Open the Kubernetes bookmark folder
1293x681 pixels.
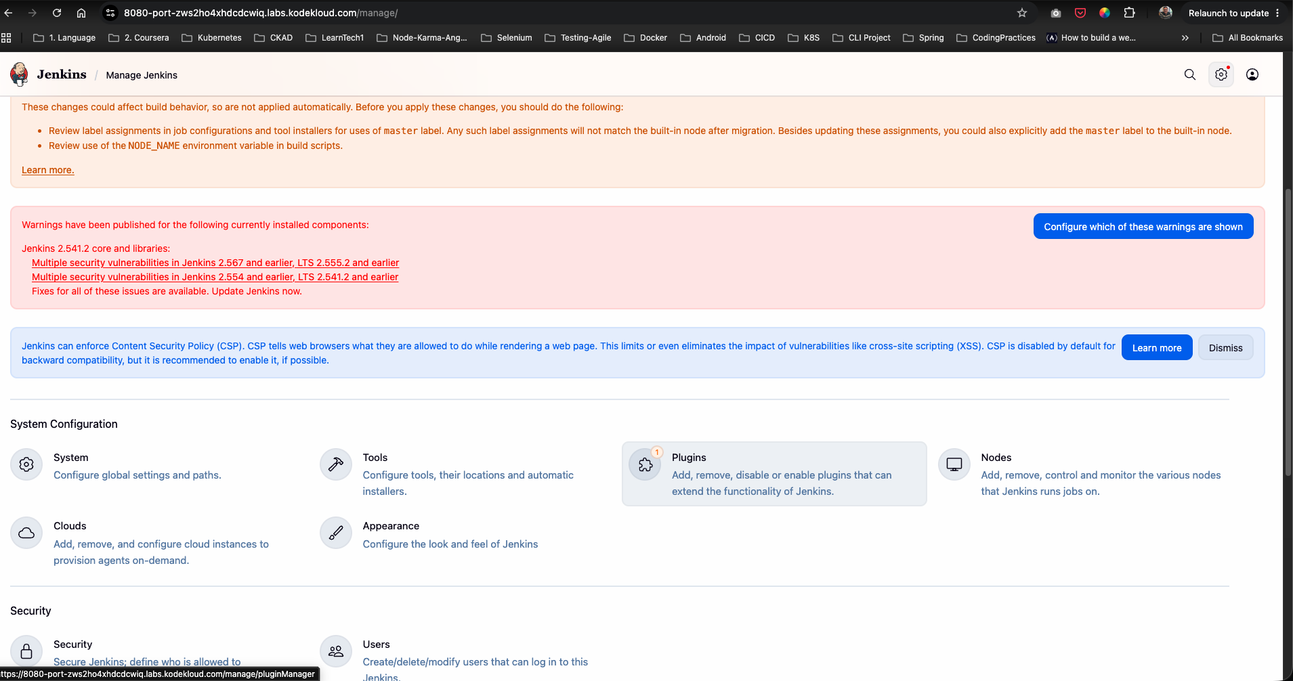[211, 38]
